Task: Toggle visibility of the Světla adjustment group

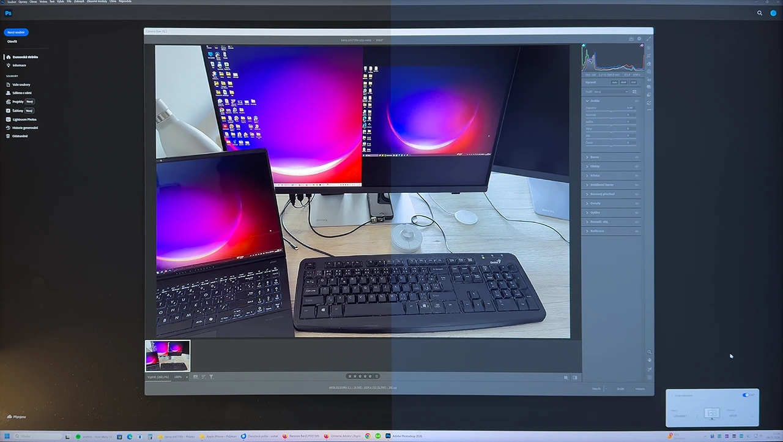Action: click(637, 101)
